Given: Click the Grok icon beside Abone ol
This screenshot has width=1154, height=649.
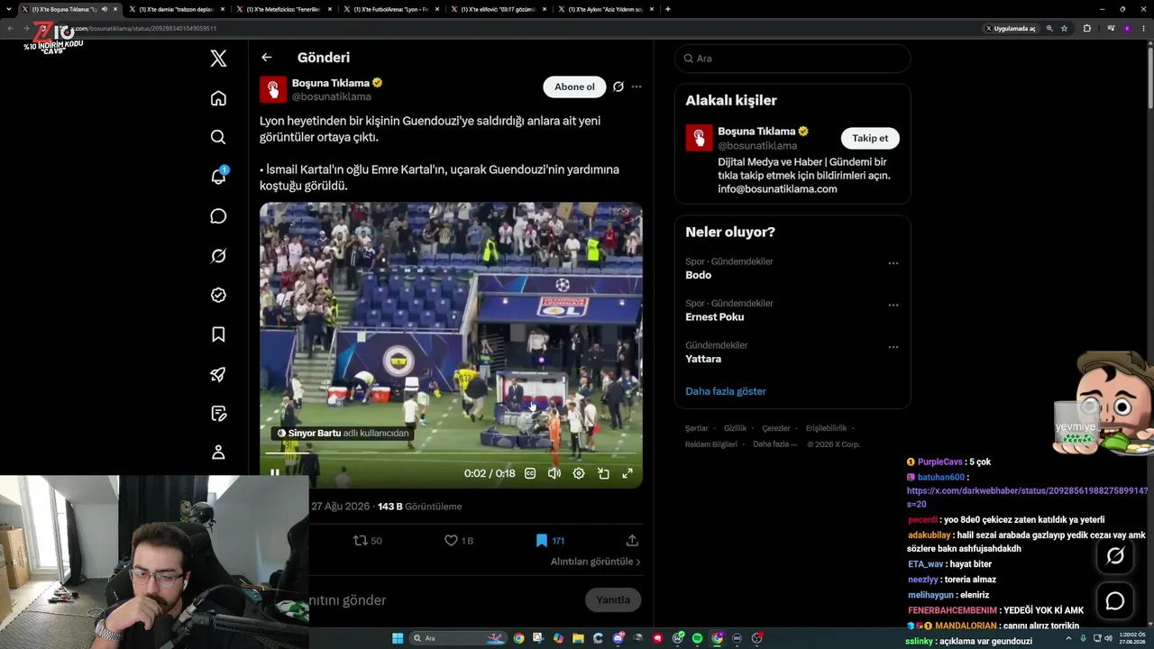Looking at the screenshot, I should coord(618,87).
